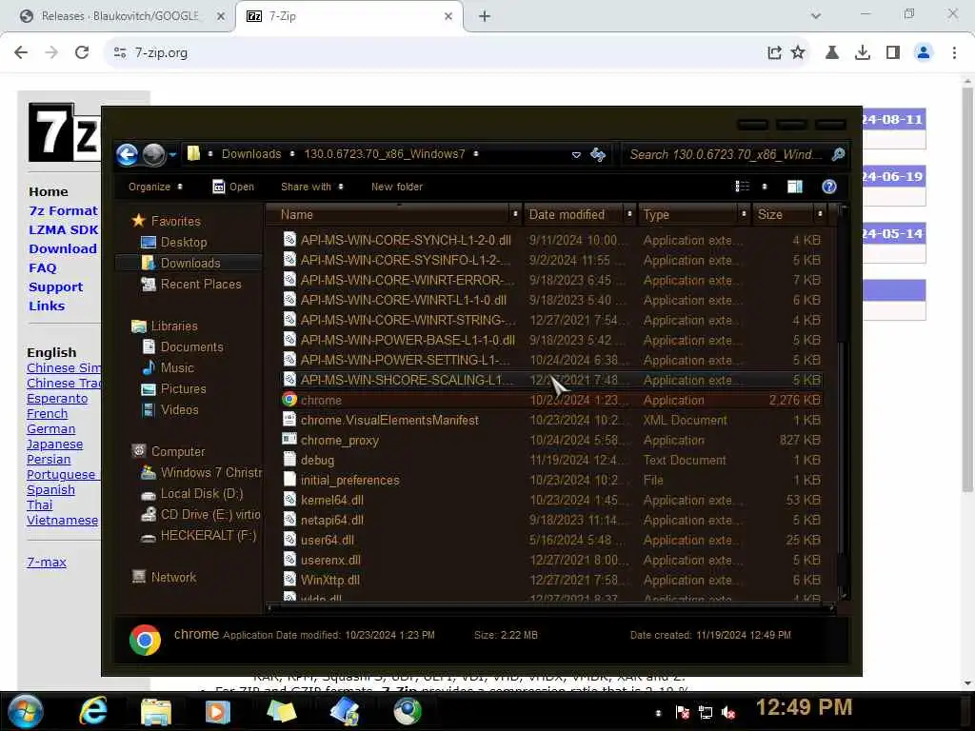Sort by Size column header
Screen dimensions: 975x731
tap(783, 214)
